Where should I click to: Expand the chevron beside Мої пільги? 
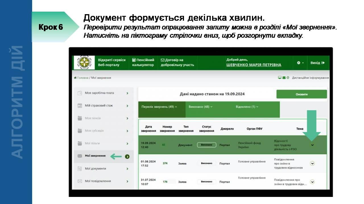pyautogui.click(x=127, y=144)
